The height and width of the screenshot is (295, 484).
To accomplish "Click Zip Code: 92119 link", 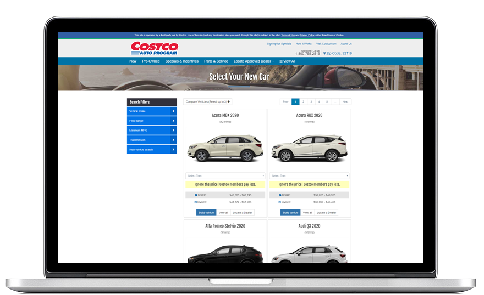I will pyautogui.click(x=338, y=53).
